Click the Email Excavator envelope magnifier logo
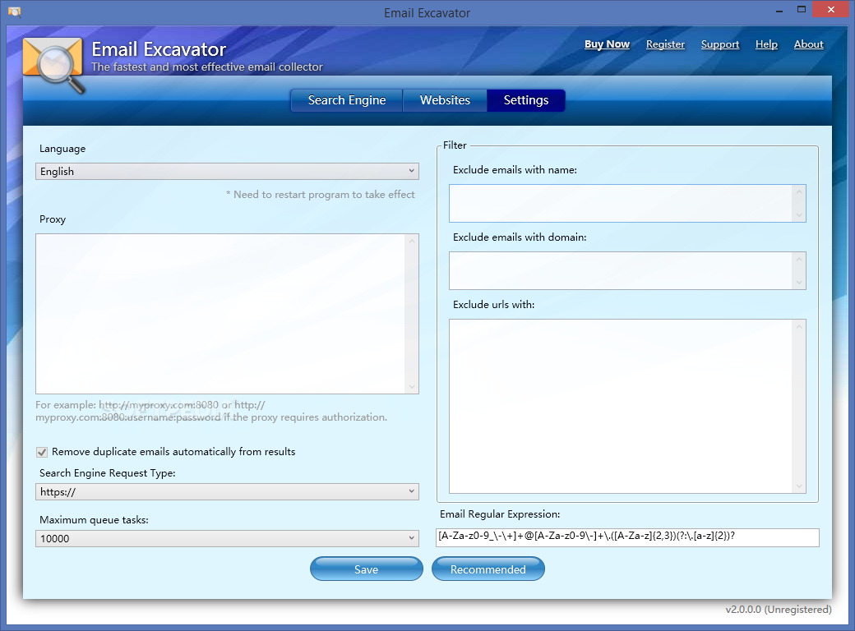 [53, 66]
